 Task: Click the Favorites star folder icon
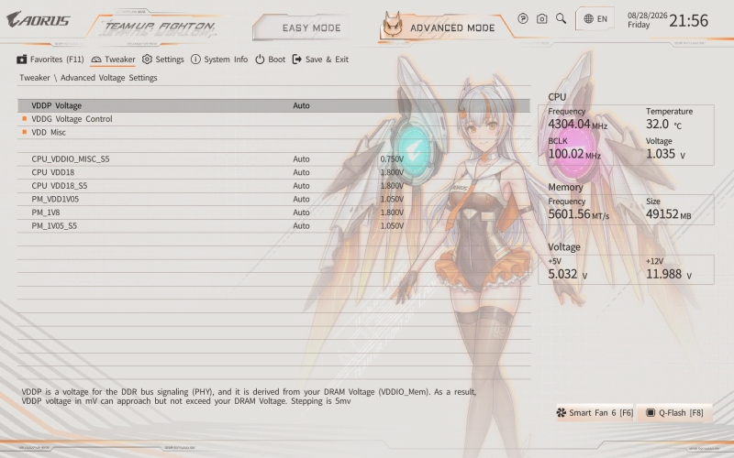click(21, 60)
